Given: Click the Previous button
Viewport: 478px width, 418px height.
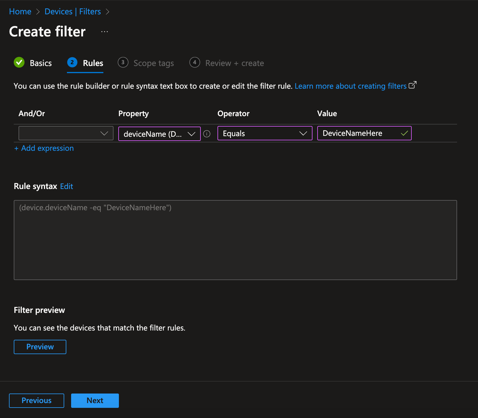Looking at the screenshot, I should tap(36, 400).
